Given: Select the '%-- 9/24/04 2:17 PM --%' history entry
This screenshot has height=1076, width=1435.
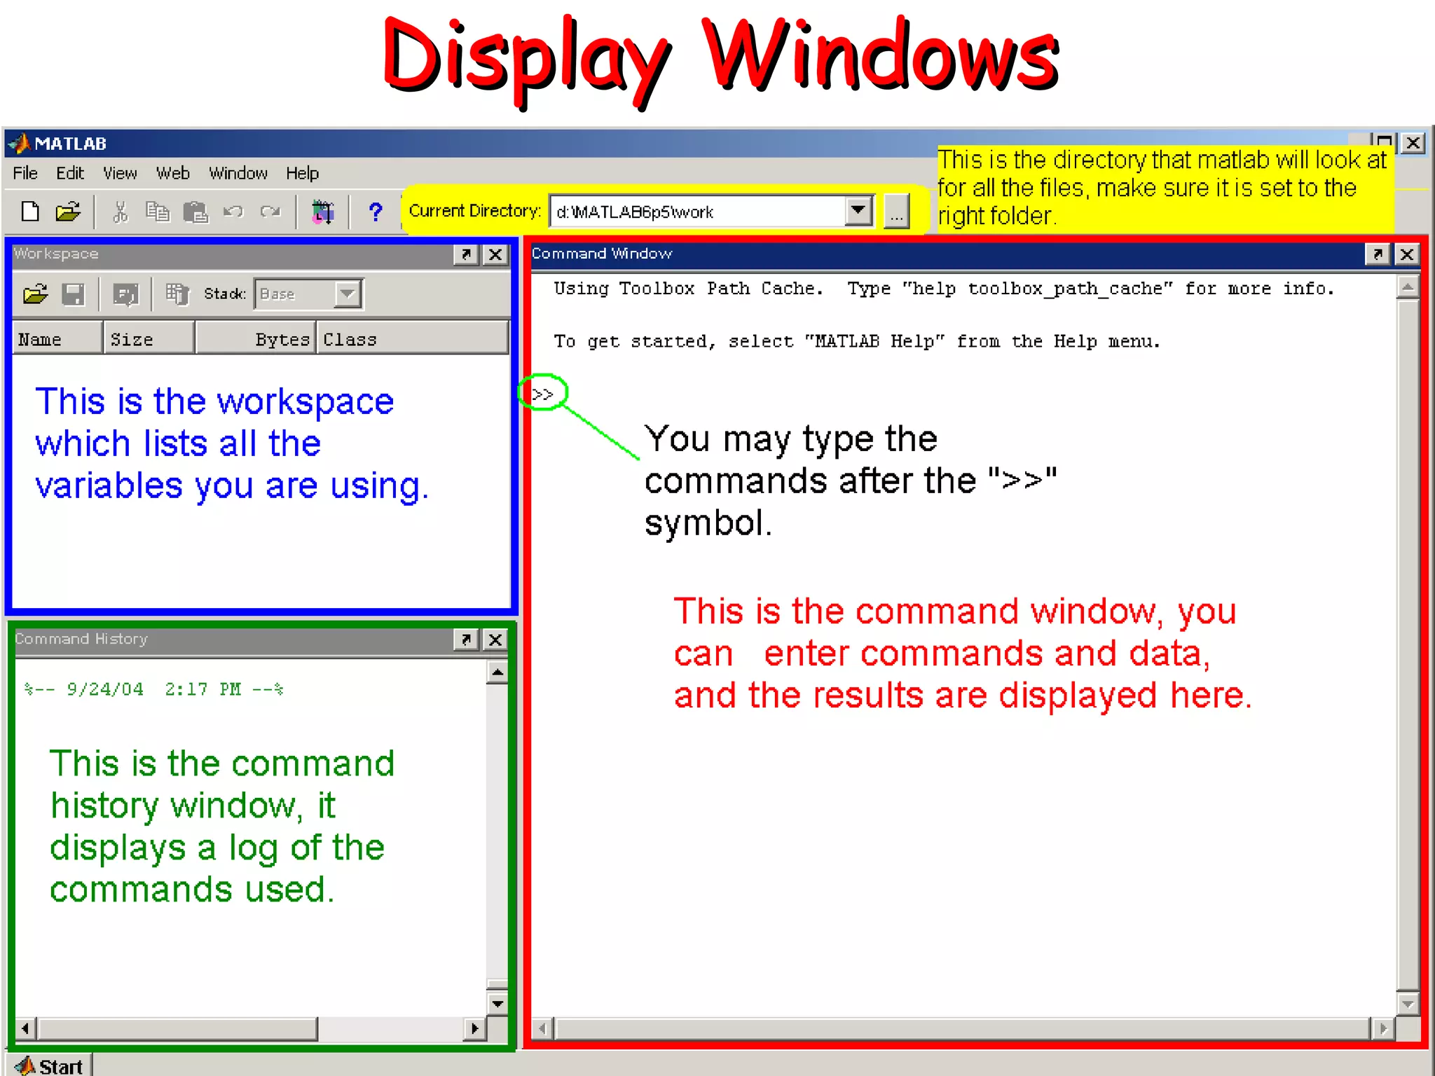Looking at the screenshot, I should pyautogui.click(x=154, y=689).
